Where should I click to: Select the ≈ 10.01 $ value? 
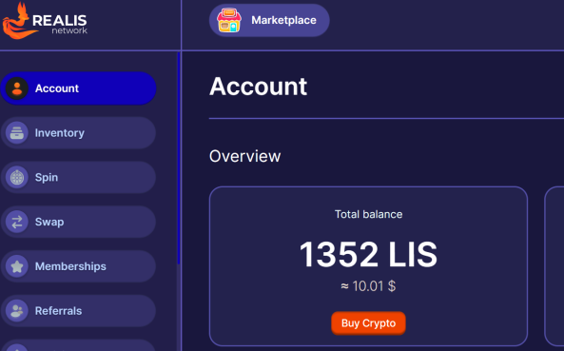[368, 286]
